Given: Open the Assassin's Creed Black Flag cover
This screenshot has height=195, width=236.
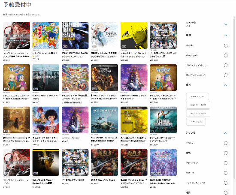Looking at the screenshot, I should click(x=104, y=78).
